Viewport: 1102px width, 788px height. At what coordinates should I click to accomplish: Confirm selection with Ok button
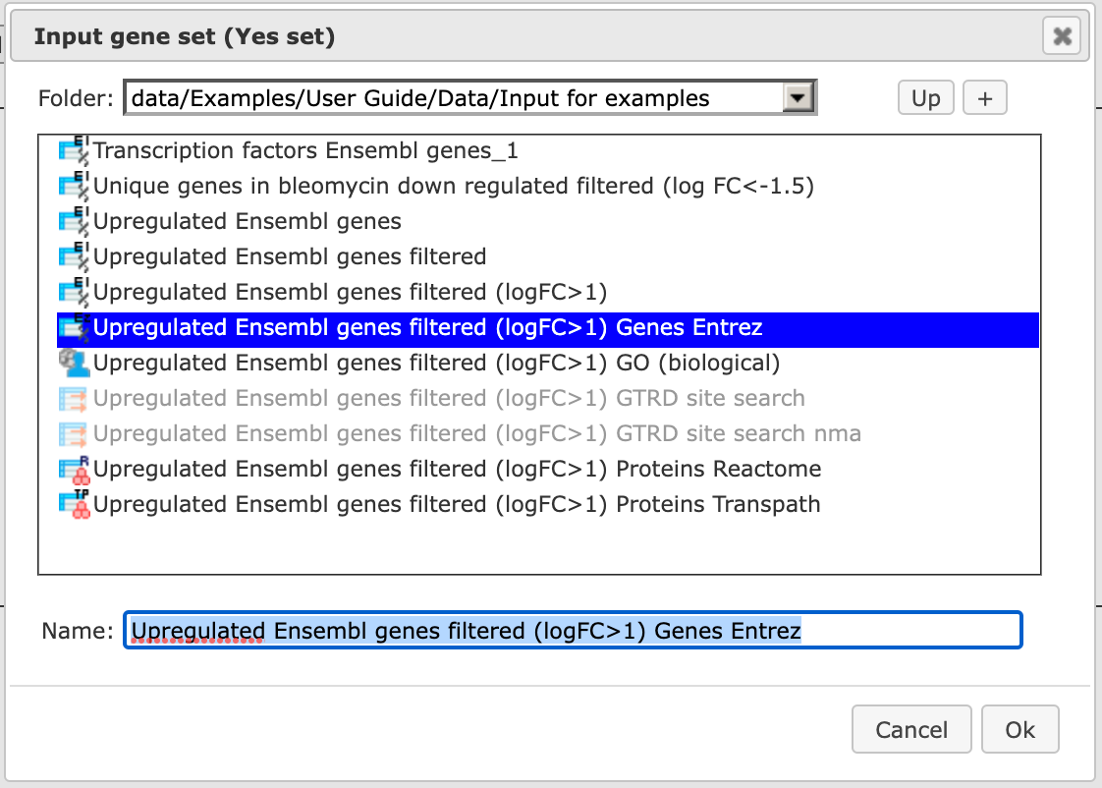tap(1019, 730)
